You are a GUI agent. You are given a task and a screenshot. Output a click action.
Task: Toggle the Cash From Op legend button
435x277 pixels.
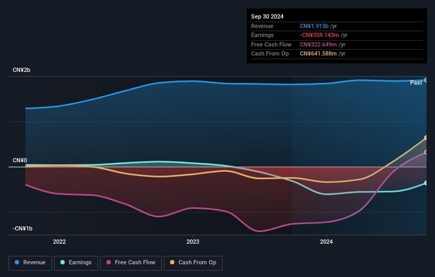193,263
